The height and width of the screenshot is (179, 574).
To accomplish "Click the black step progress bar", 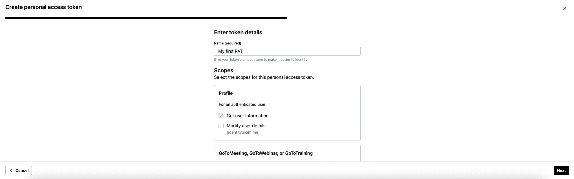I will click(x=146, y=18).
